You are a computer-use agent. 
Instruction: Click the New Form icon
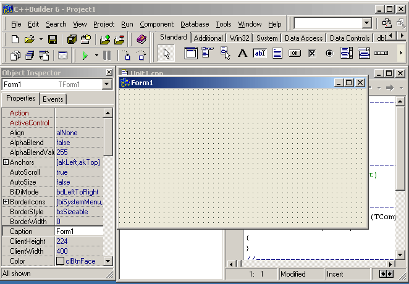tap(62, 56)
